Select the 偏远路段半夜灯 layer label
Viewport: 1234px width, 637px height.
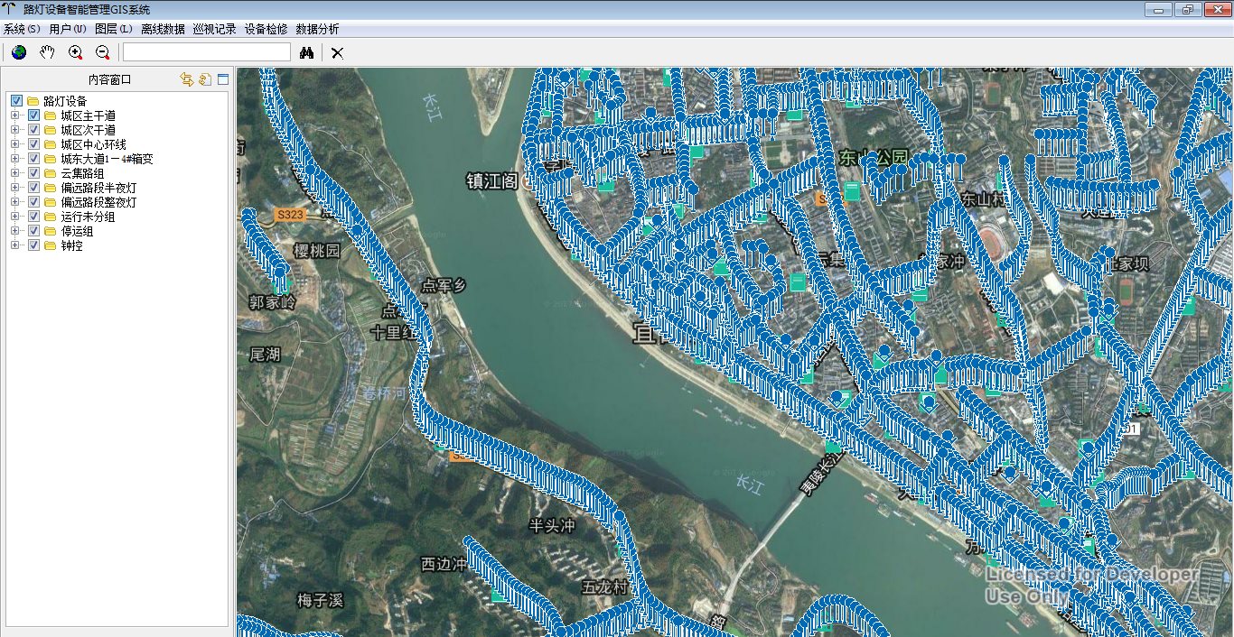(x=98, y=188)
